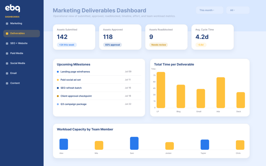
Task: Click the square icon beside Marketing
Action: point(7,24)
